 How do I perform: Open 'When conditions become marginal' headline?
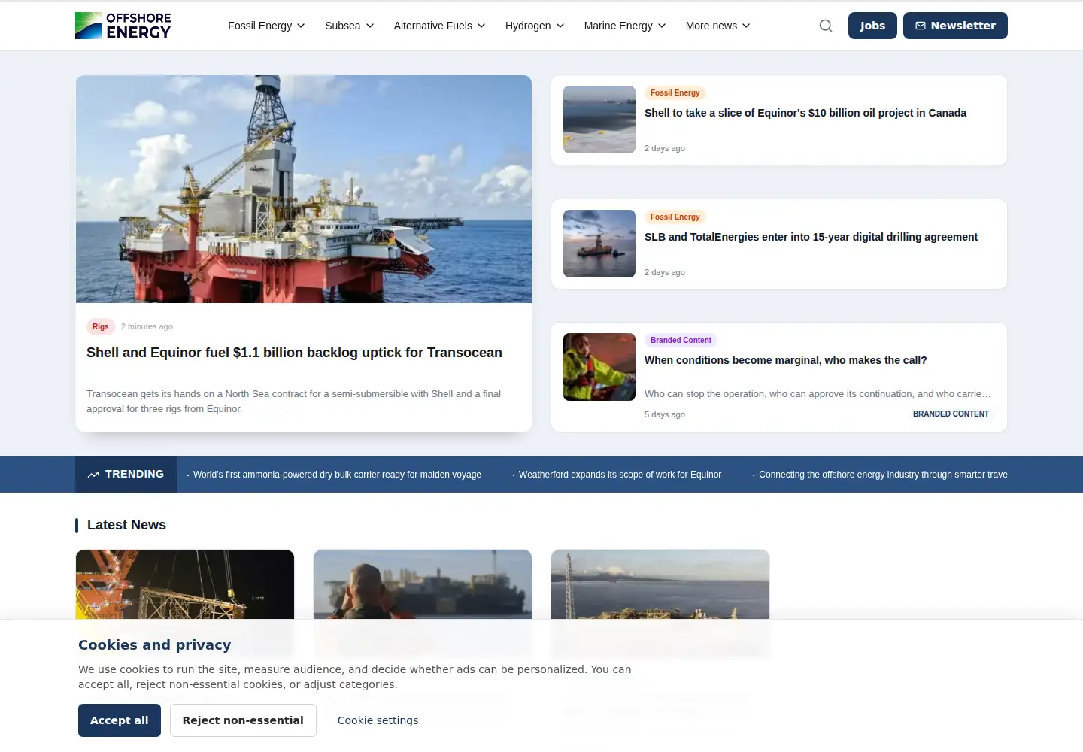786,360
